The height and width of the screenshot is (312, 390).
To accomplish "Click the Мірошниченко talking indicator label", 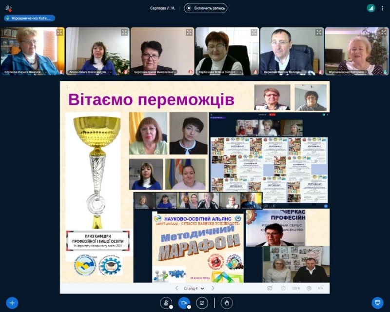I will point(29,18).
